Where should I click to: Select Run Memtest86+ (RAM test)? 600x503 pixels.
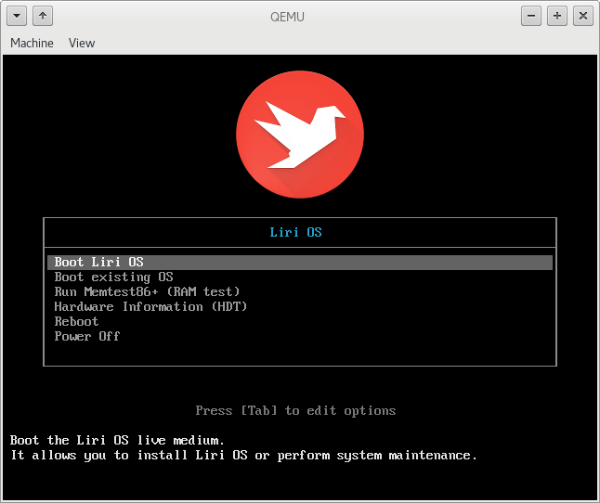(147, 291)
